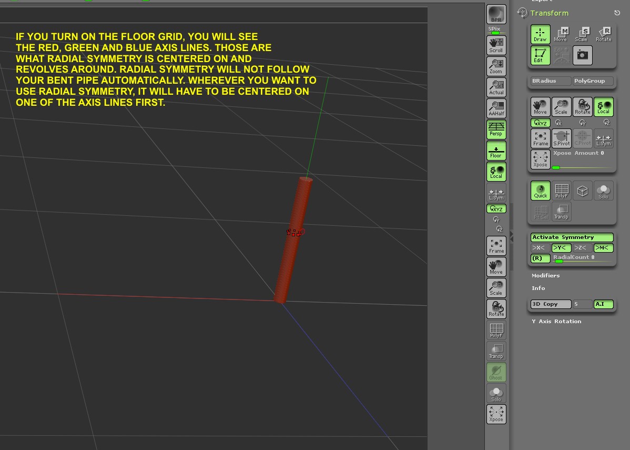Click the 3D Copy button
Screen dimensions: 630x450
point(551,304)
